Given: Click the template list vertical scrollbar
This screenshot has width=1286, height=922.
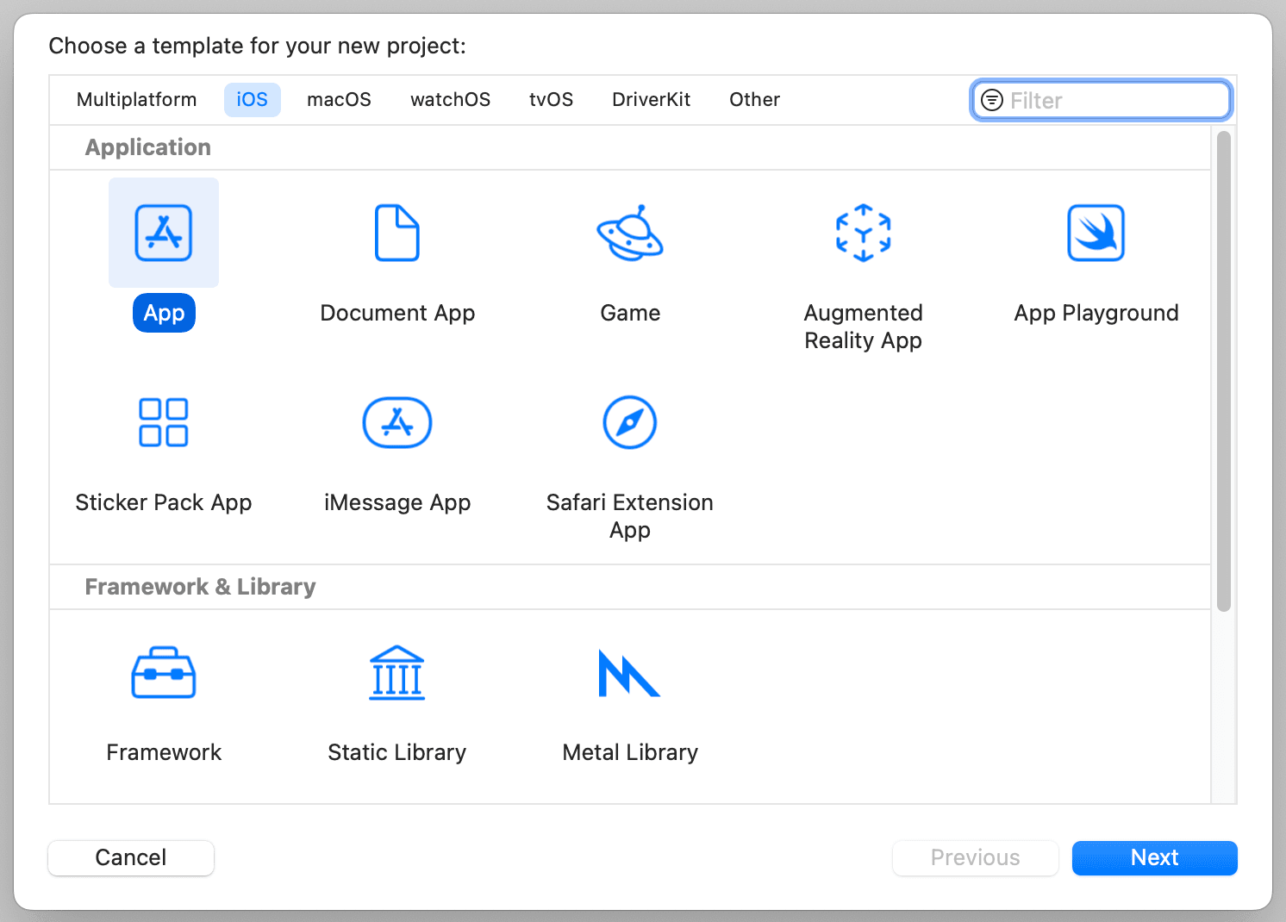Looking at the screenshot, I should tap(1224, 371).
